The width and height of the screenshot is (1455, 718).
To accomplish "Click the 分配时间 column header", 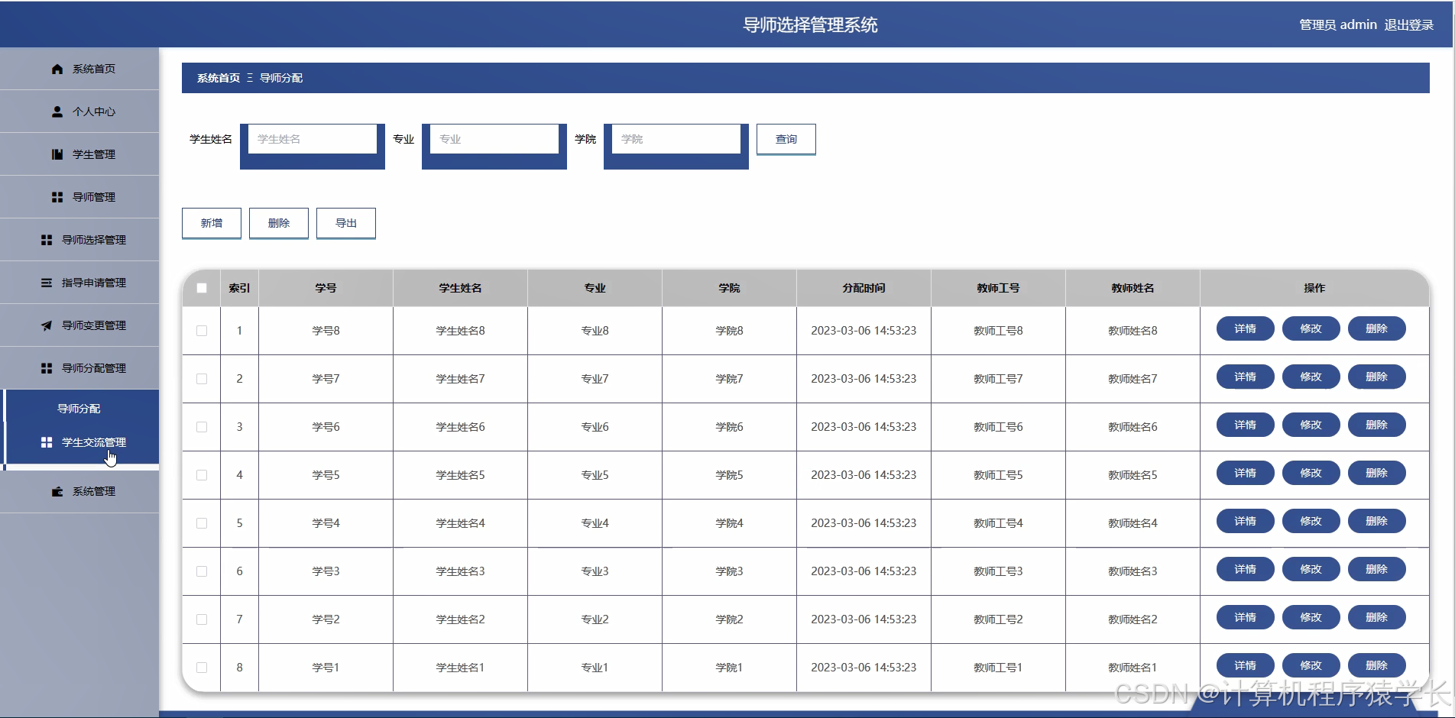I will (864, 288).
